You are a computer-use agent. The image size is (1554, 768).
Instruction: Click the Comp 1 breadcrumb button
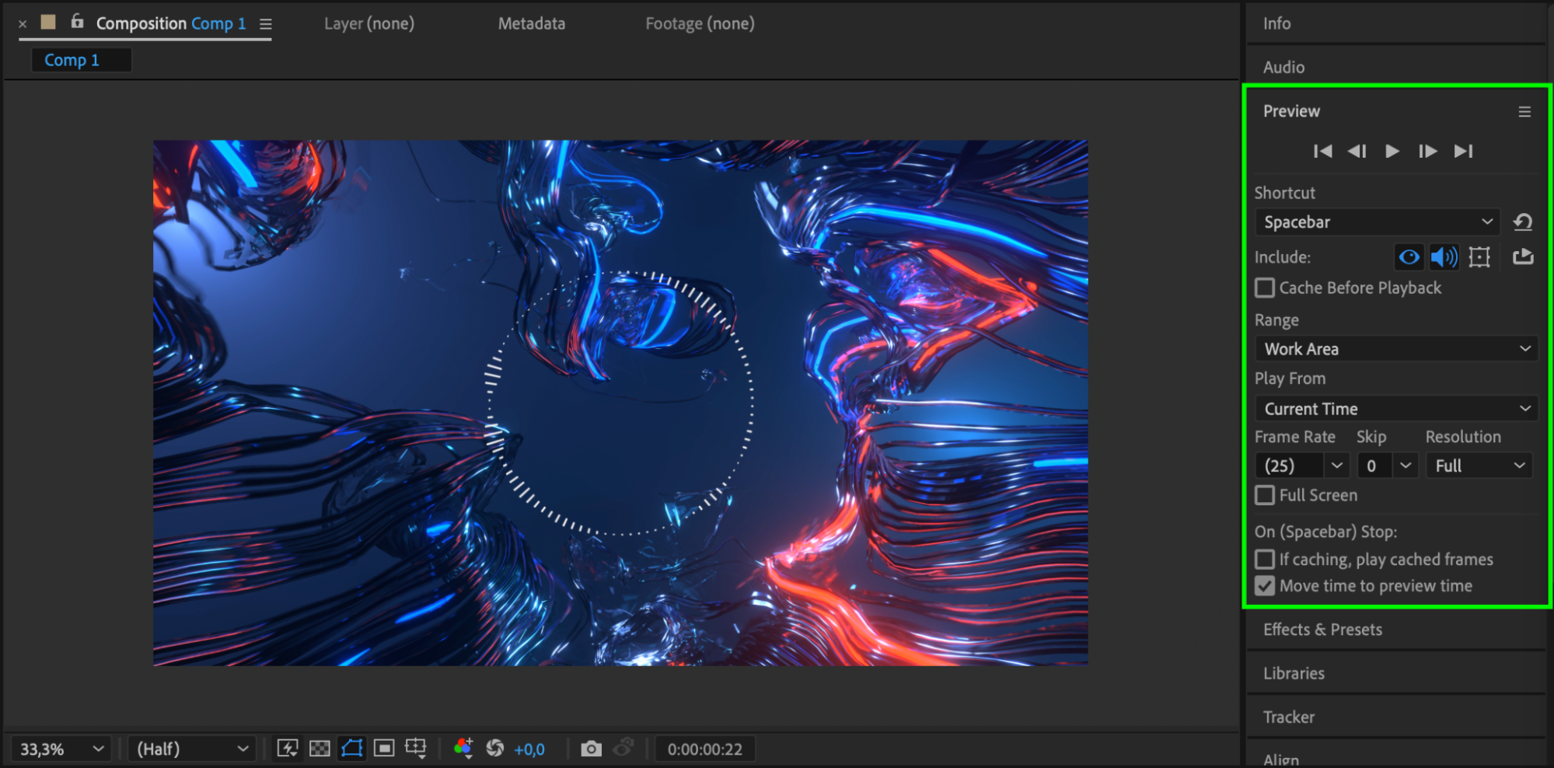click(x=72, y=60)
